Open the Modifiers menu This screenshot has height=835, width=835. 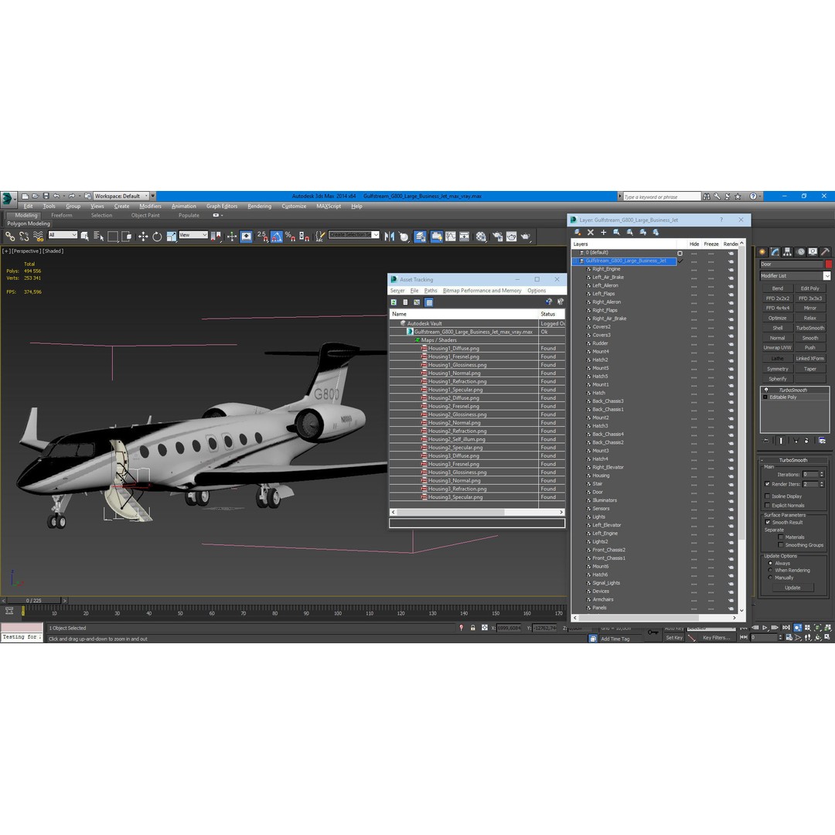pyautogui.click(x=150, y=206)
